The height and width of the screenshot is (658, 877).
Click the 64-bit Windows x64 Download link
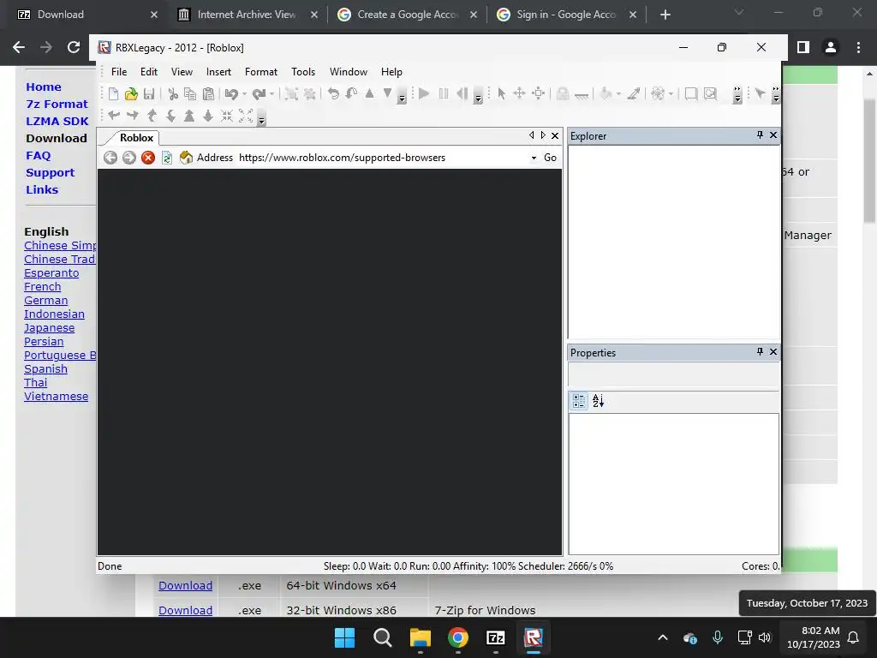pos(185,585)
